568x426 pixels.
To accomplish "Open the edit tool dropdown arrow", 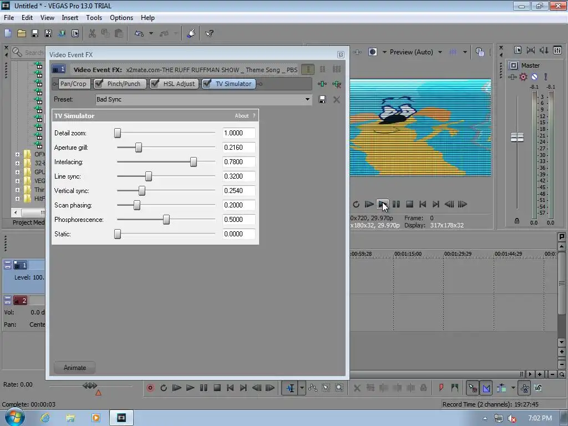I will 302,388.
